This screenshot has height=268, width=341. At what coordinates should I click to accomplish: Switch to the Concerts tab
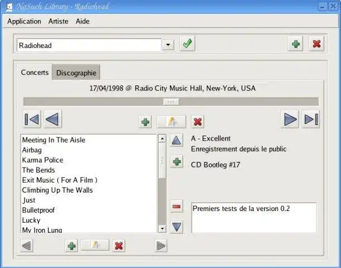(35, 73)
